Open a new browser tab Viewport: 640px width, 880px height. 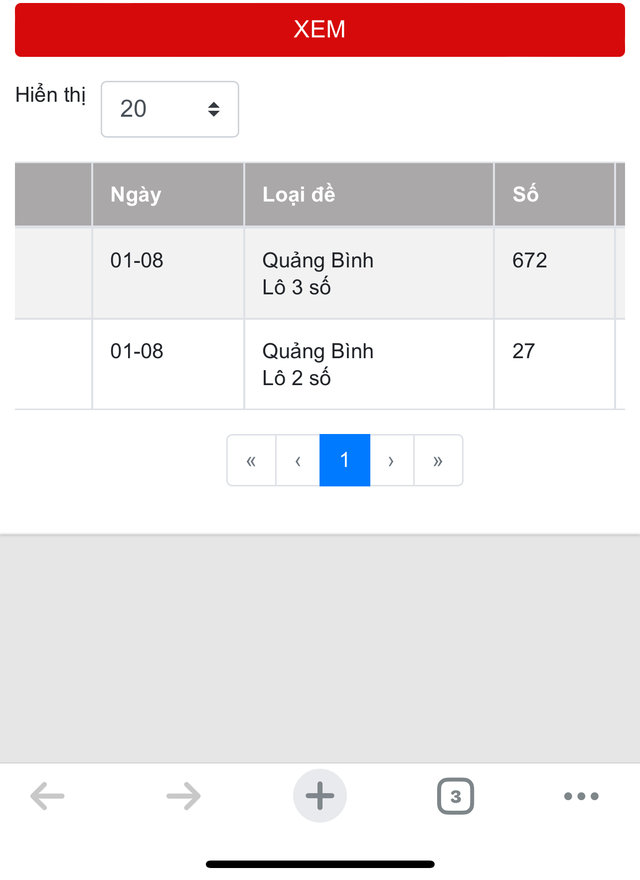(x=320, y=796)
